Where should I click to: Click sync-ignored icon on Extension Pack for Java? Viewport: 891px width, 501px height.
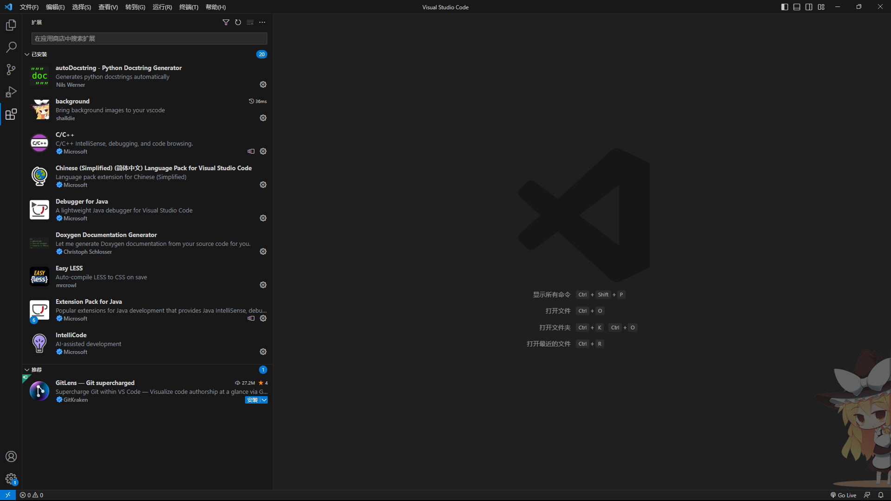click(x=251, y=318)
